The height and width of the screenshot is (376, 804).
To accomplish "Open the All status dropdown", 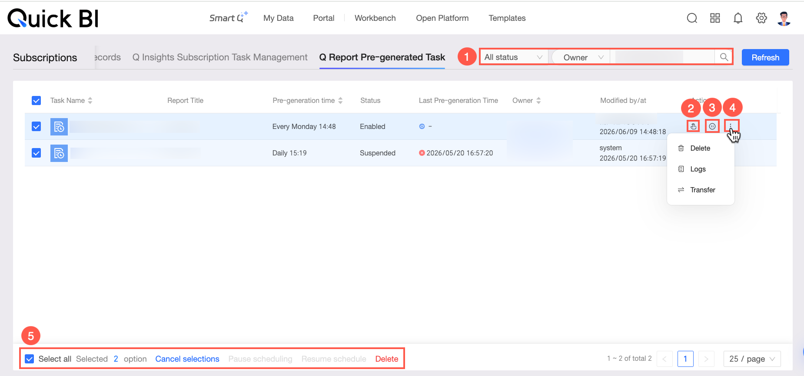I will point(514,57).
